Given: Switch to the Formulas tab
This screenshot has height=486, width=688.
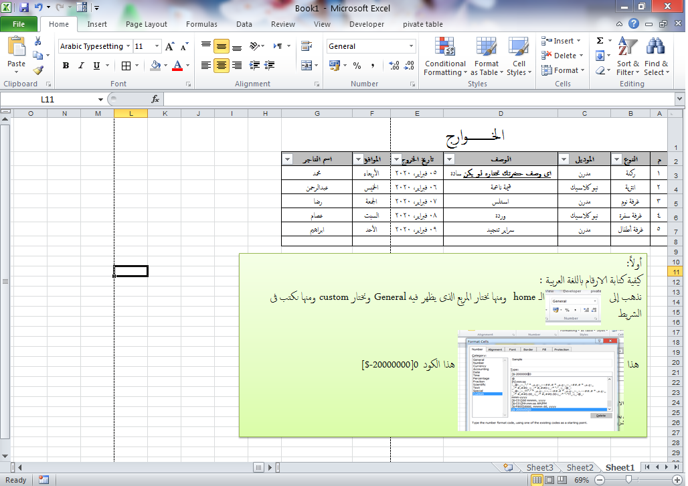Looking at the screenshot, I should click(x=201, y=24).
